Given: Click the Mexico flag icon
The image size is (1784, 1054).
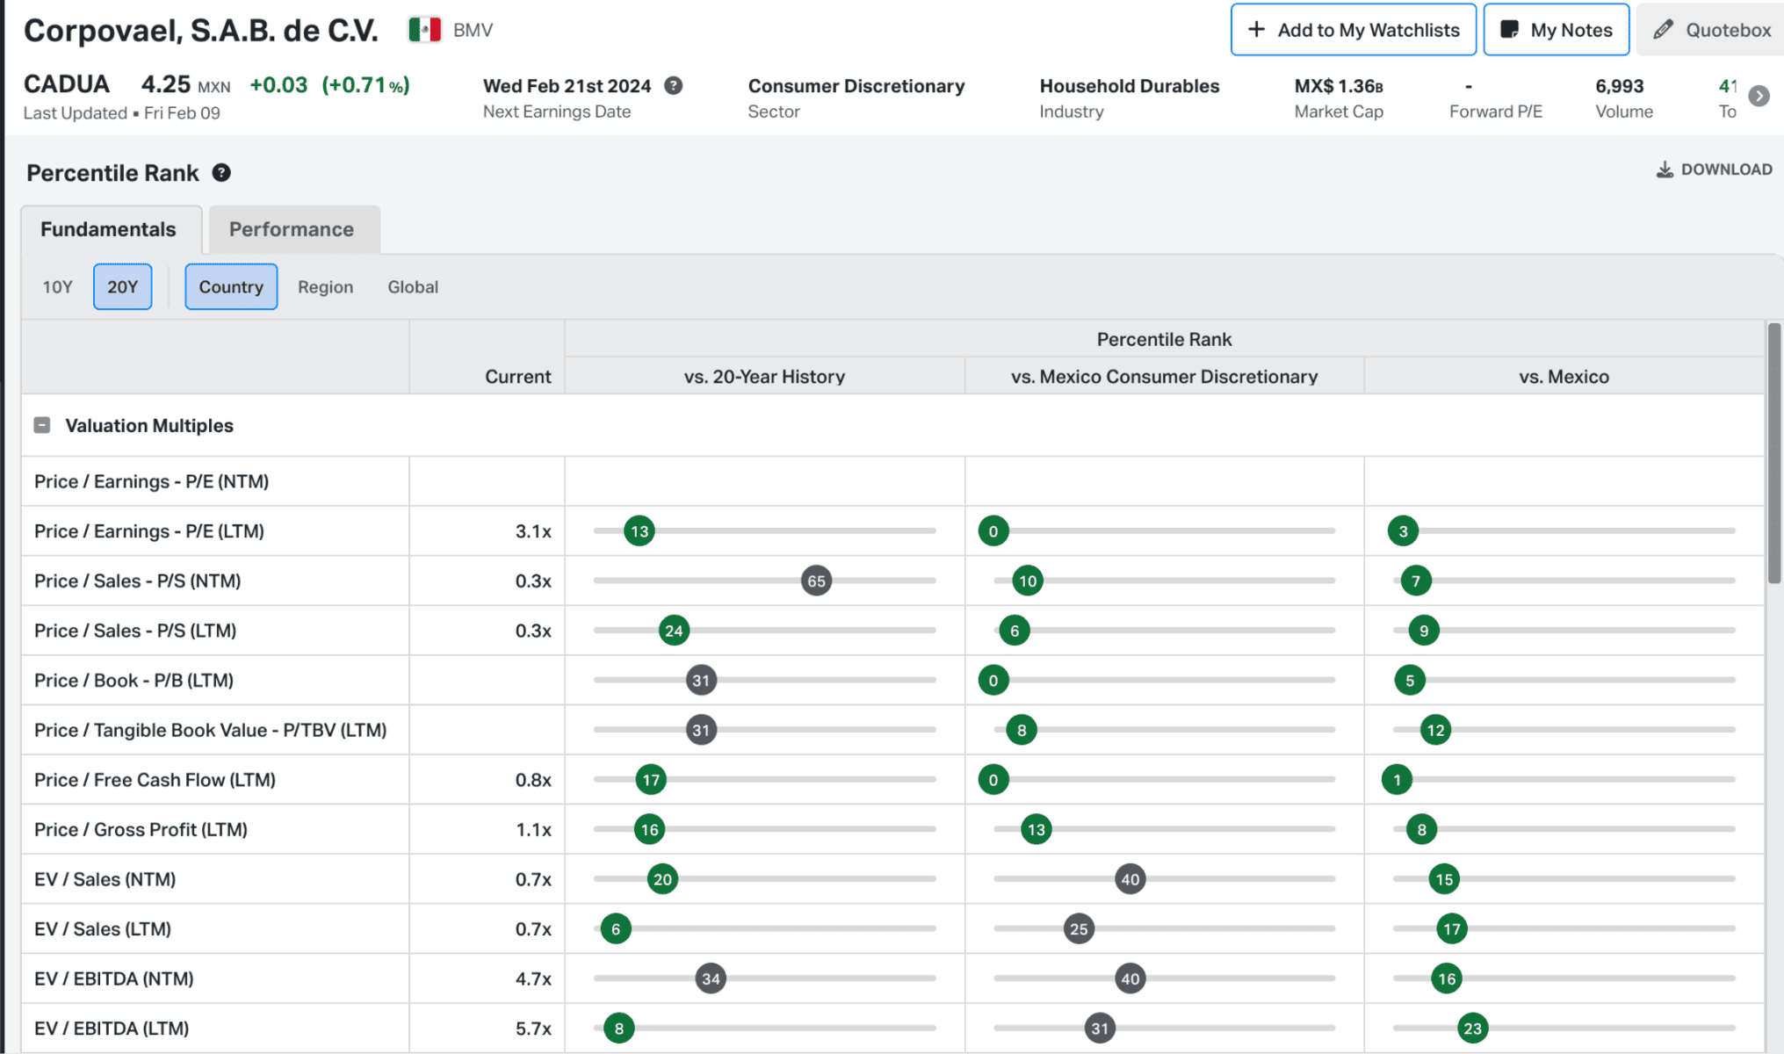Looking at the screenshot, I should (424, 30).
